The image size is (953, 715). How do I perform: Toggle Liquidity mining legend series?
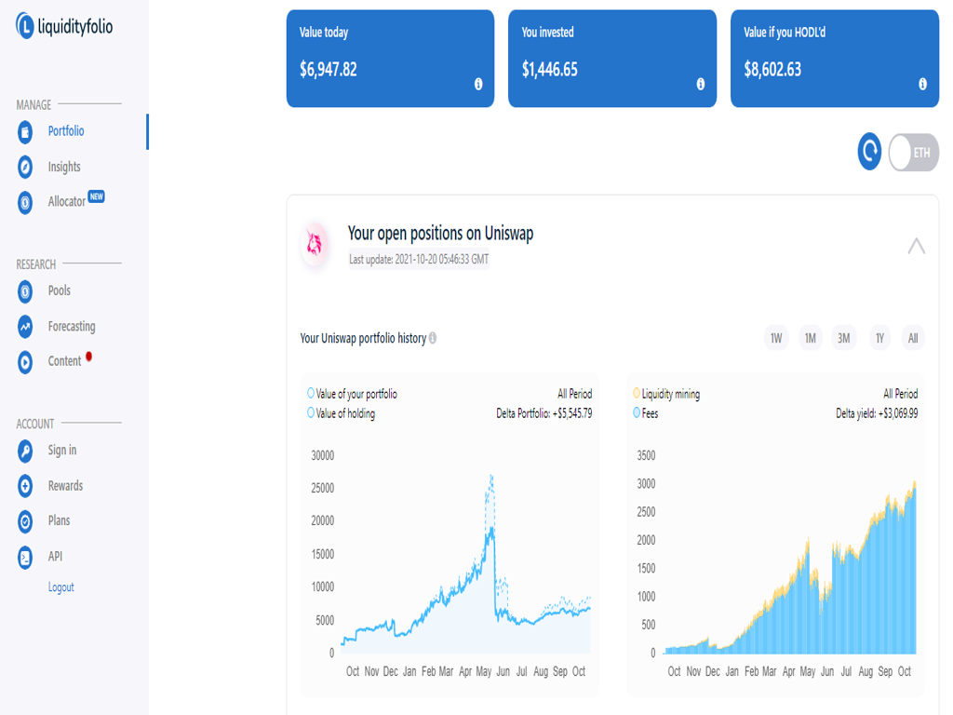(637, 394)
